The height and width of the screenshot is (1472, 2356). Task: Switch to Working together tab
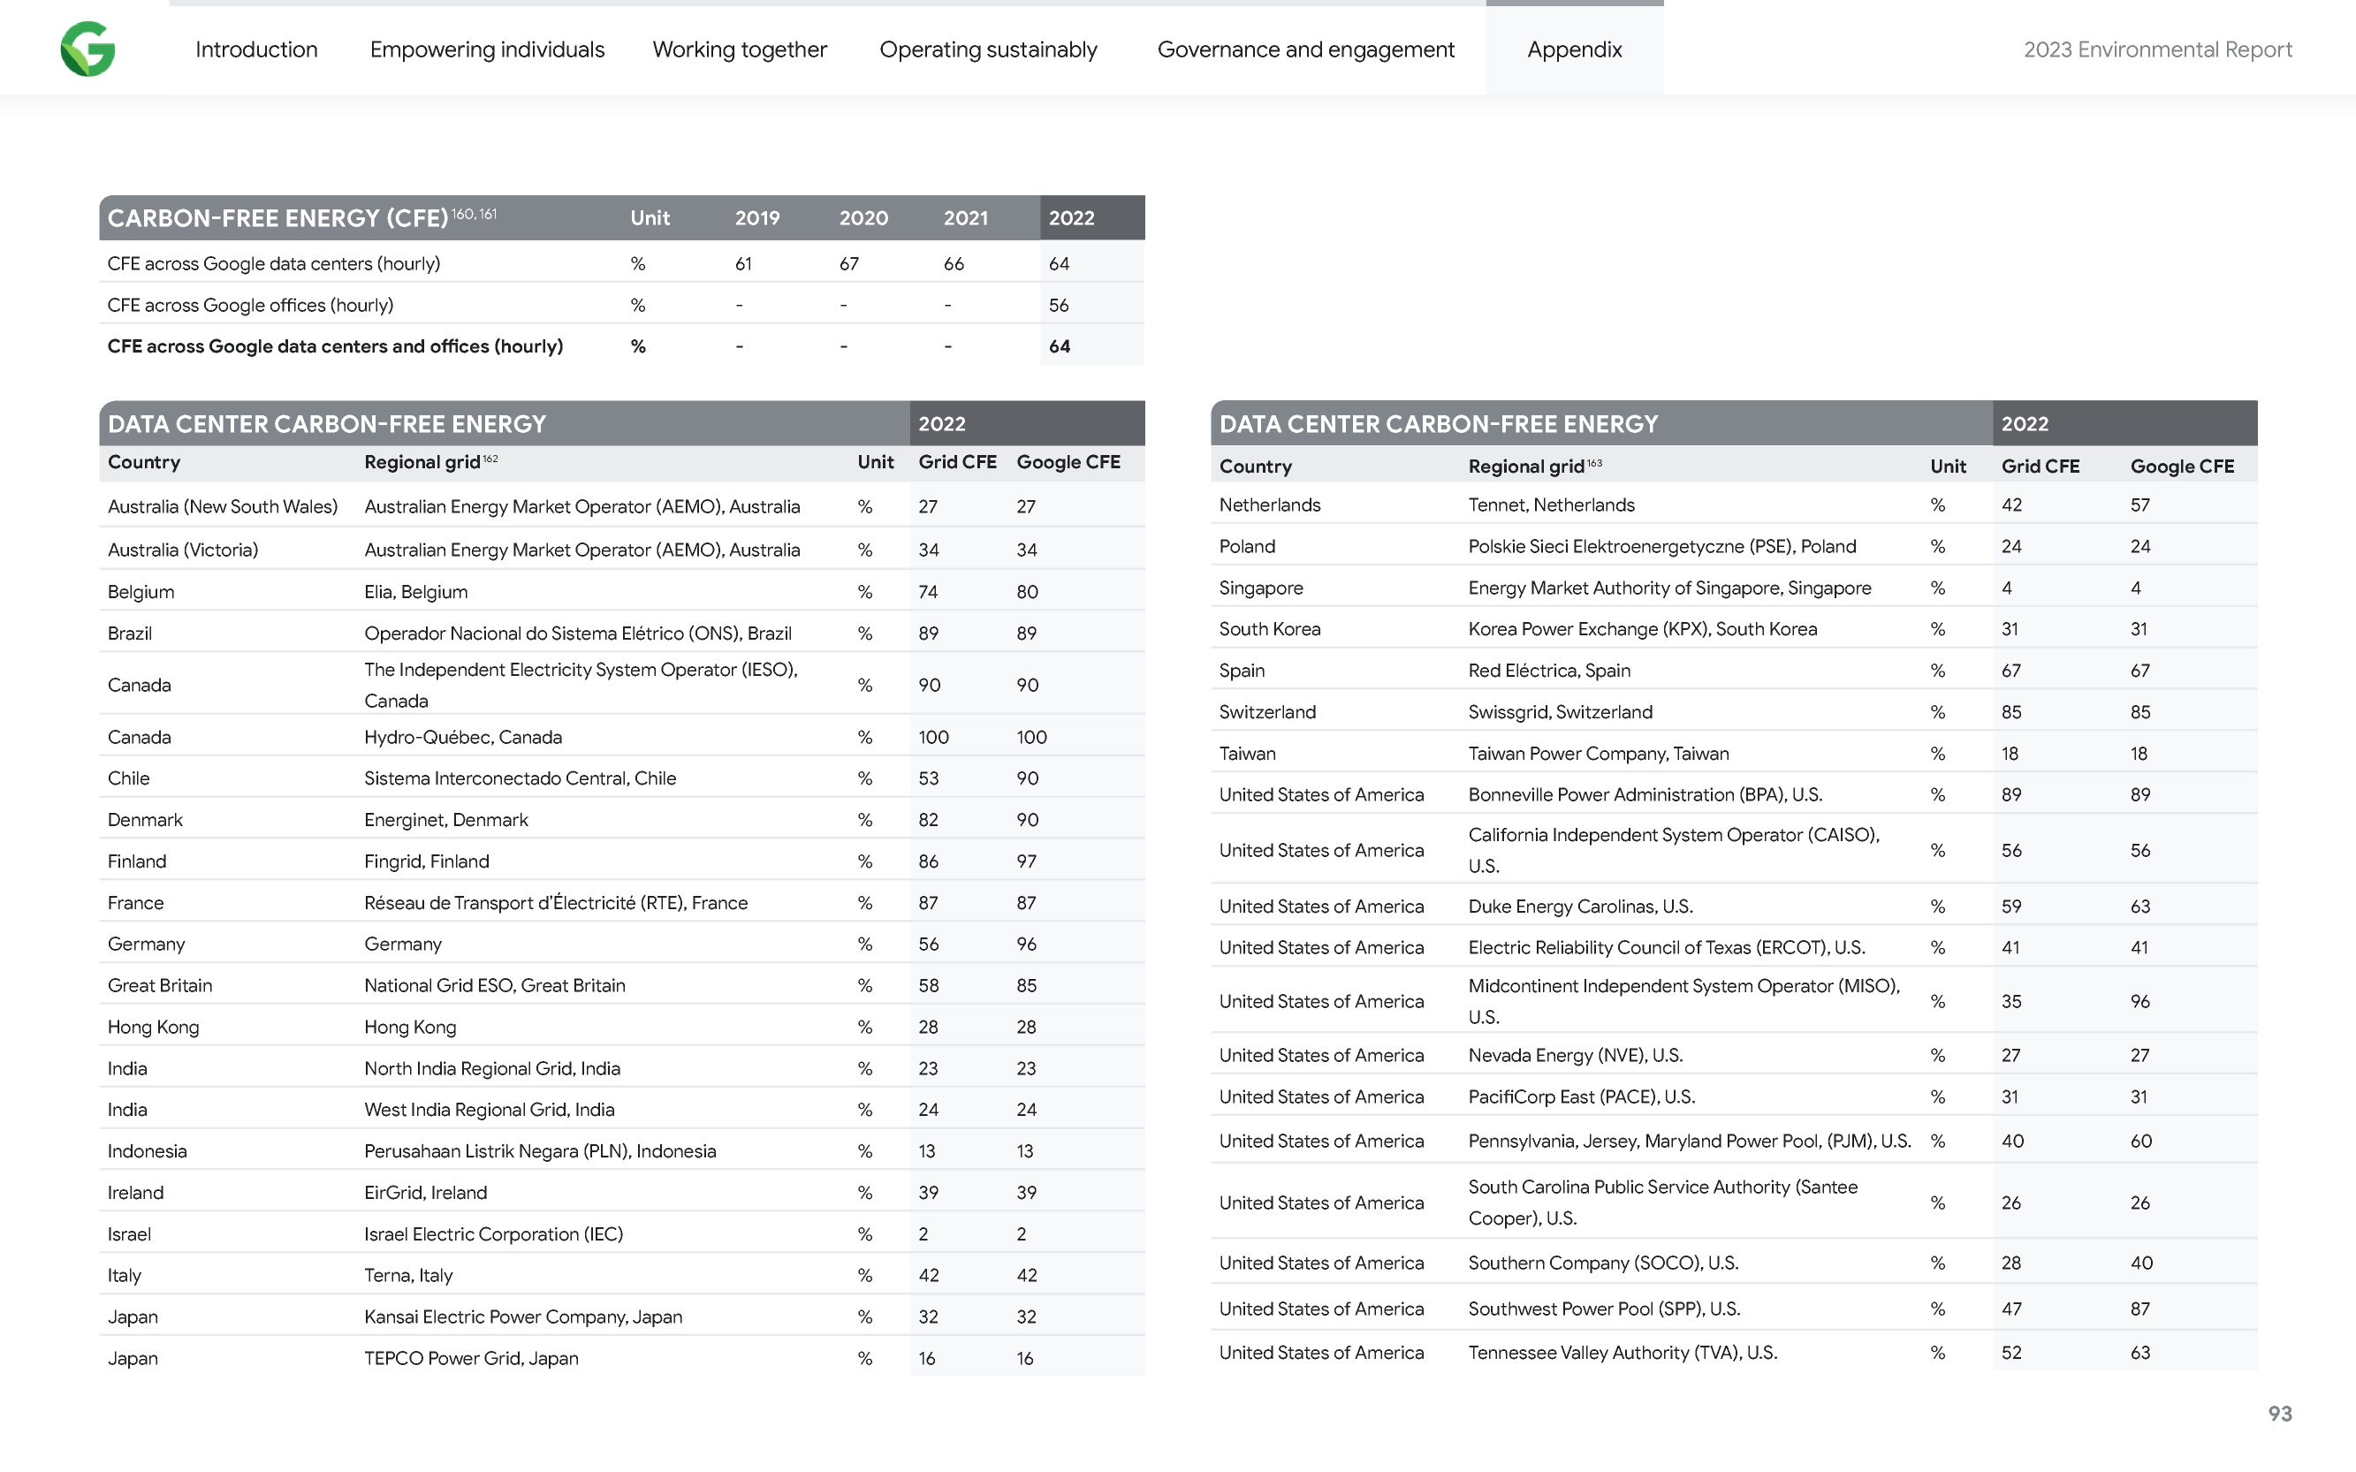739,49
